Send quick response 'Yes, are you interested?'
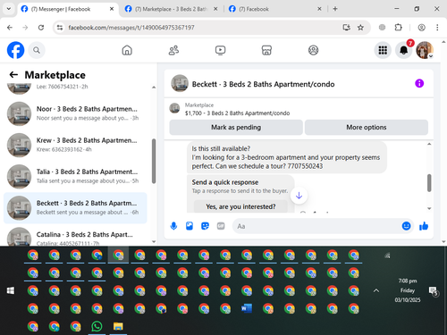 point(240,206)
